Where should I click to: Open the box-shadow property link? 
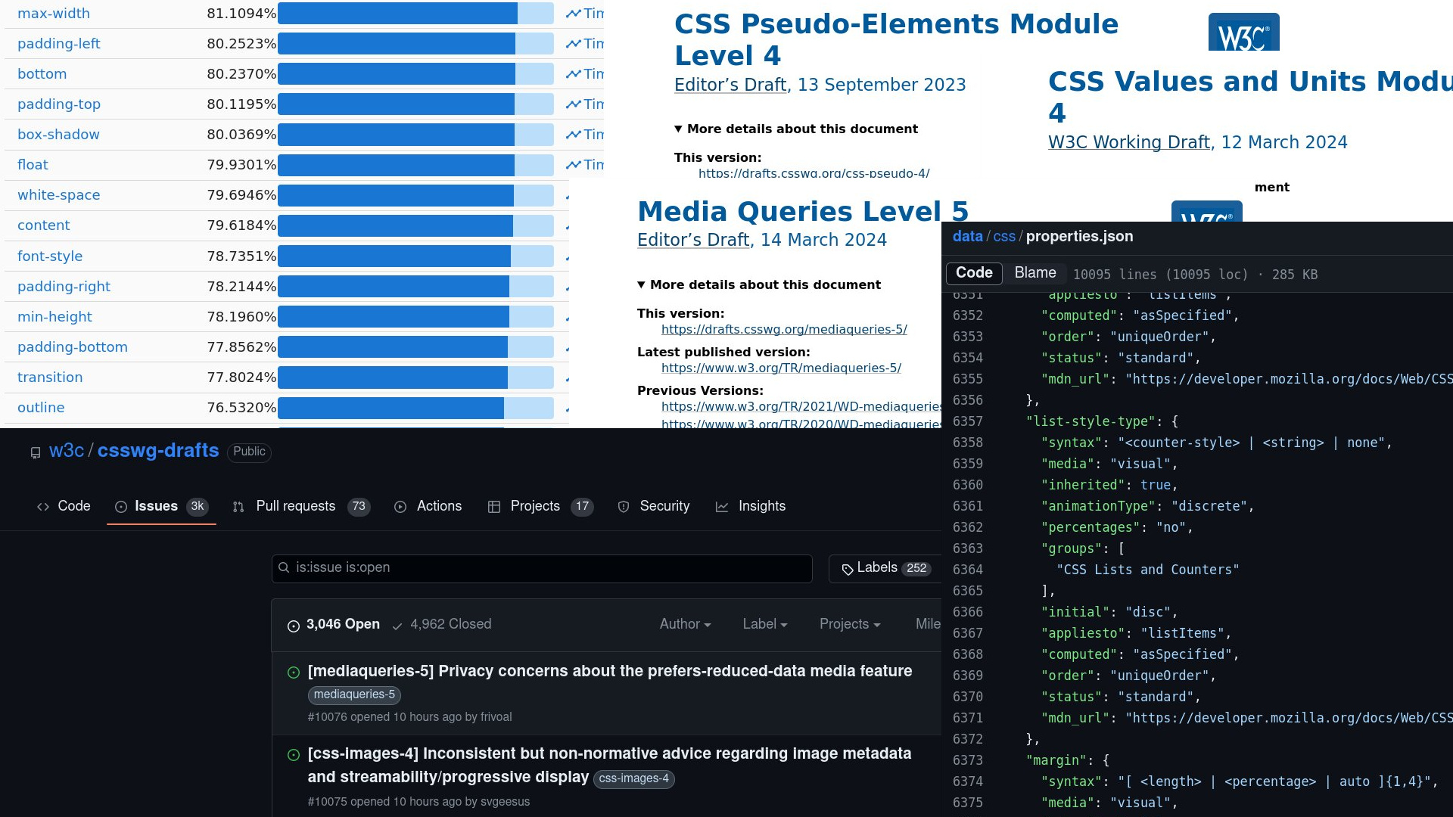click(58, 135)
